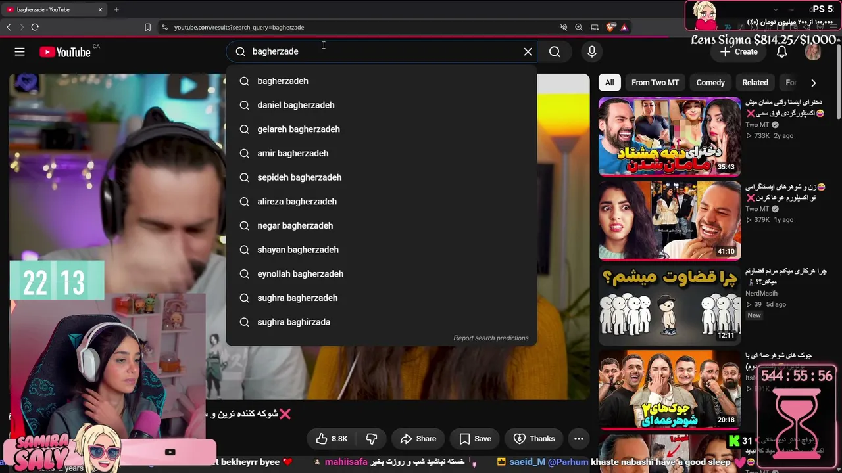Click the zoom magnifier icon in address bar
This screenshot has width=842, height=473.
[579, 27]
